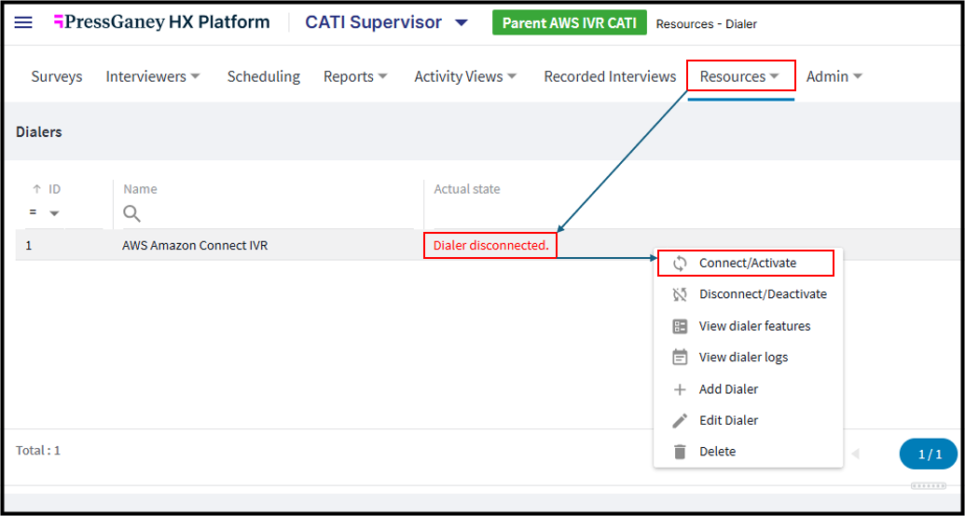The image size is (965, 516).
Task: Open Recorded Interviews tab
Action: click(610, 77)
